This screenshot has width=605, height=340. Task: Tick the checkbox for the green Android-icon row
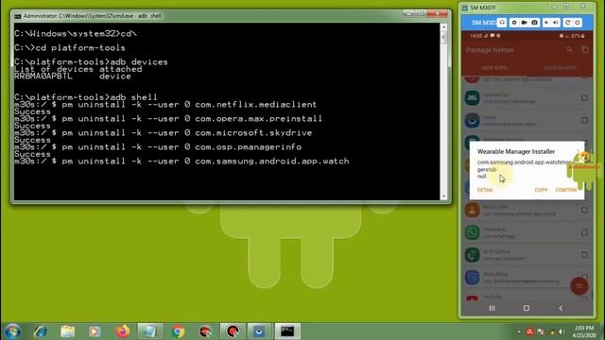584,98
